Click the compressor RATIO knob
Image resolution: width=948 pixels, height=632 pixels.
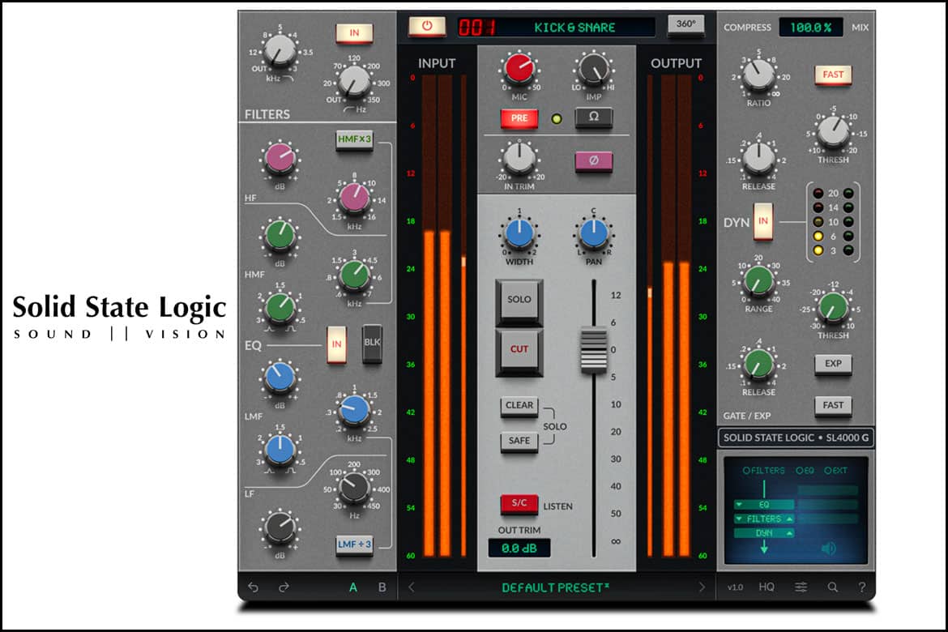pos(758,75)
